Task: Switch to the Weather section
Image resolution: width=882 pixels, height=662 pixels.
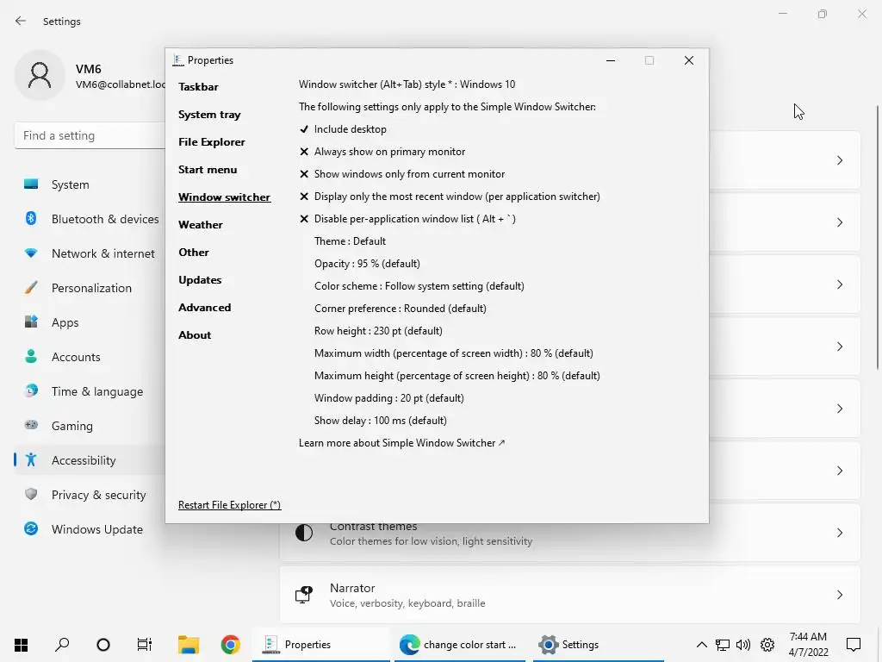Action: pyautogui.click(x=200, y=225)
